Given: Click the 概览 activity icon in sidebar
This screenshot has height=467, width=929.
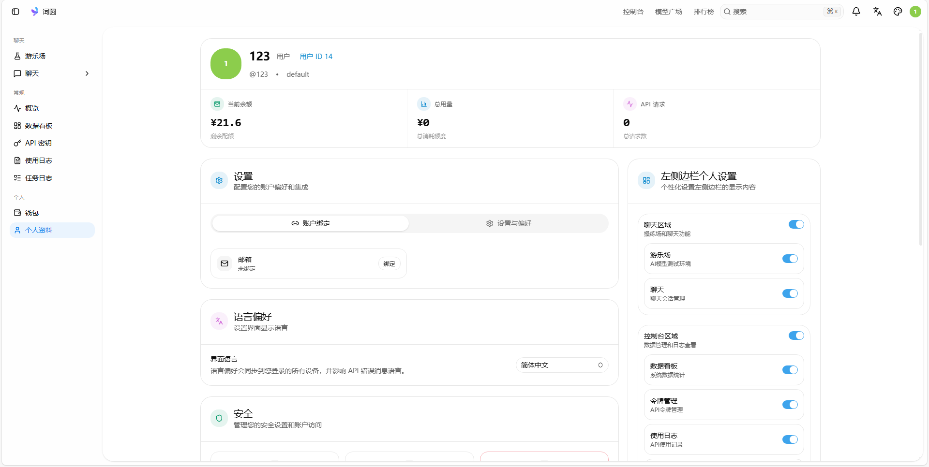Looking at the screenshot, I should (17, 108).
